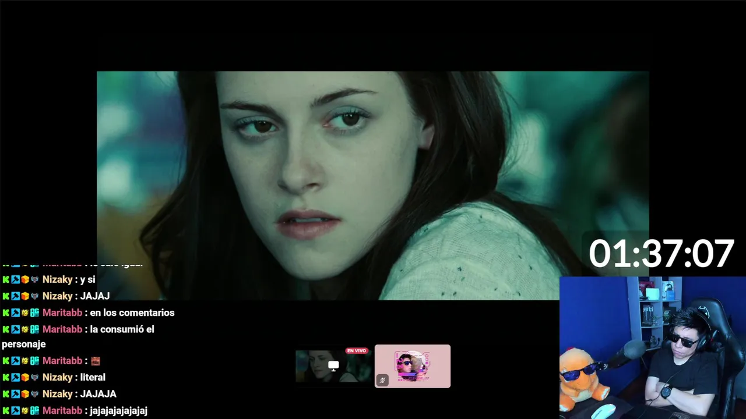Image resolution: width=746 pixels, height=419 pixels.
Task: Click the K badge beside 'Nizaky : literal'
Action: pos(6,377)
